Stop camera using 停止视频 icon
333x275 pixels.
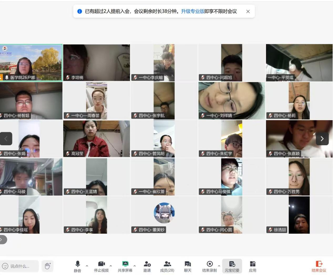click(x=101, y=266)
